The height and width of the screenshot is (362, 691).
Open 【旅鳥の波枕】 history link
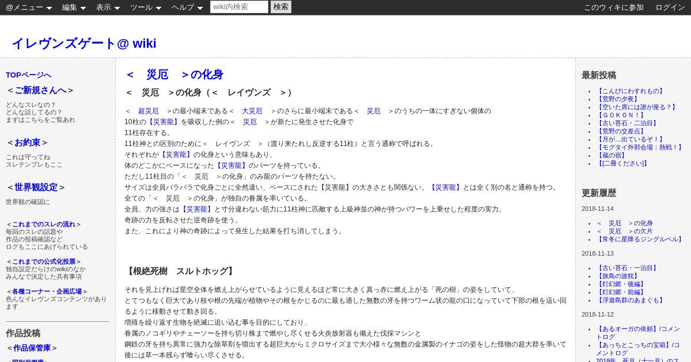[618, 276]
